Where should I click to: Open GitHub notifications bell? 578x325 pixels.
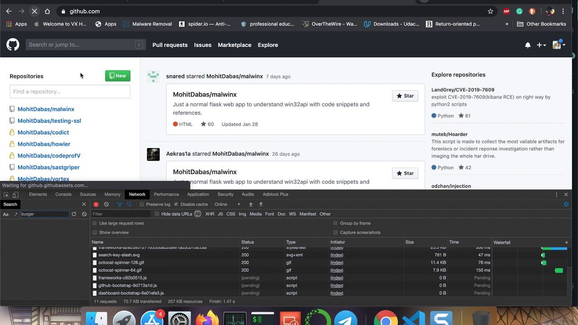click(x=527, y=45)
